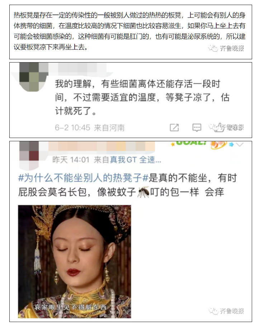The width and height of the screenshot is (260, 326).
Task: Open the comment reply bubble icon
Action: pyautogui.click(x=197, y=128)
